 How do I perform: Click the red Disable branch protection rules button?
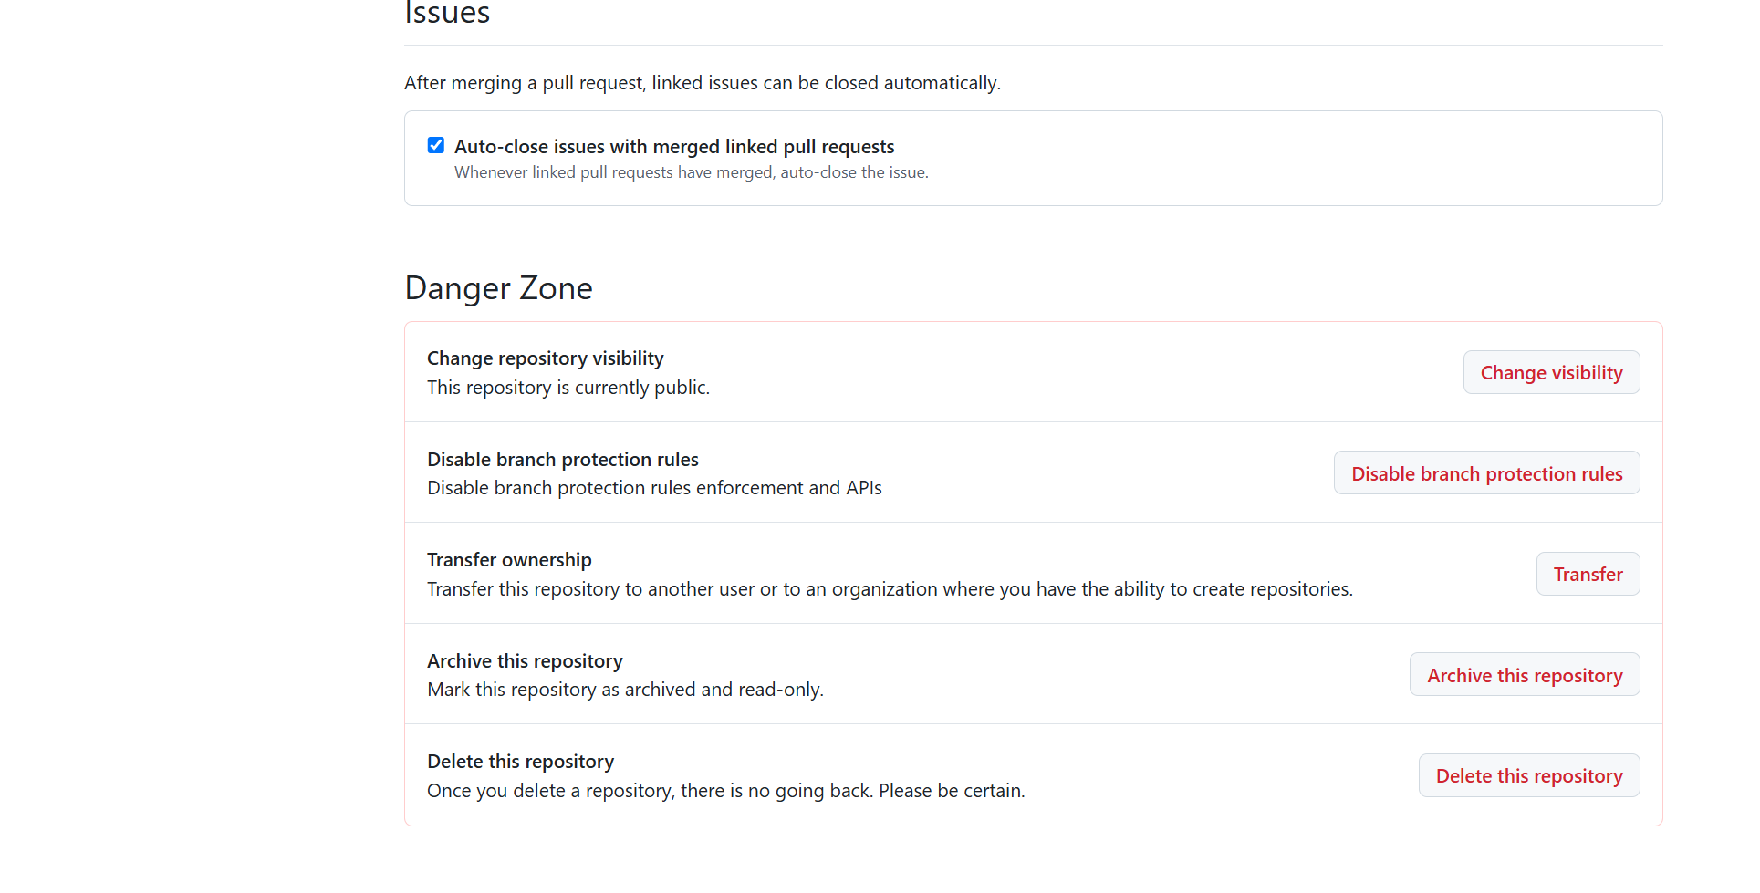pyautogui.click(x=1486, y=473)
